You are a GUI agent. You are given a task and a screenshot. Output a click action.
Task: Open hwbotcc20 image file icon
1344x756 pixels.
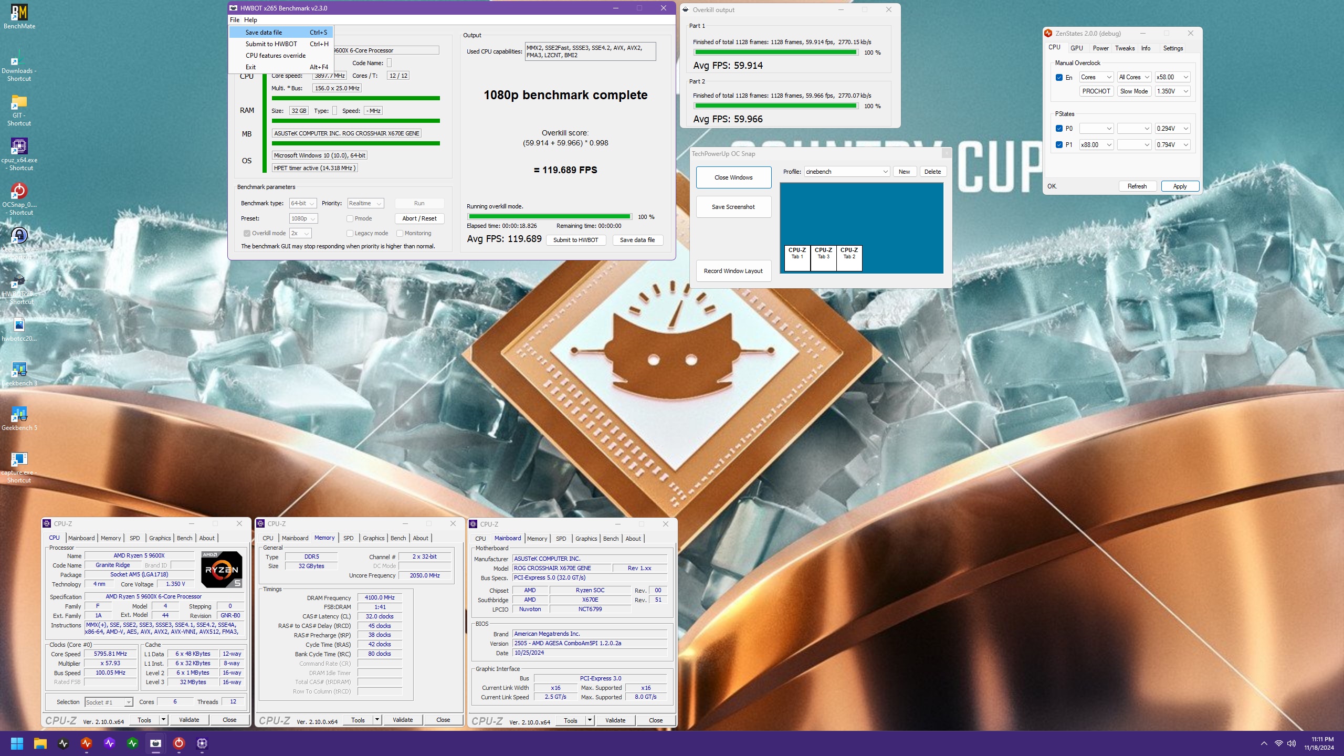[x=19, y=330]
